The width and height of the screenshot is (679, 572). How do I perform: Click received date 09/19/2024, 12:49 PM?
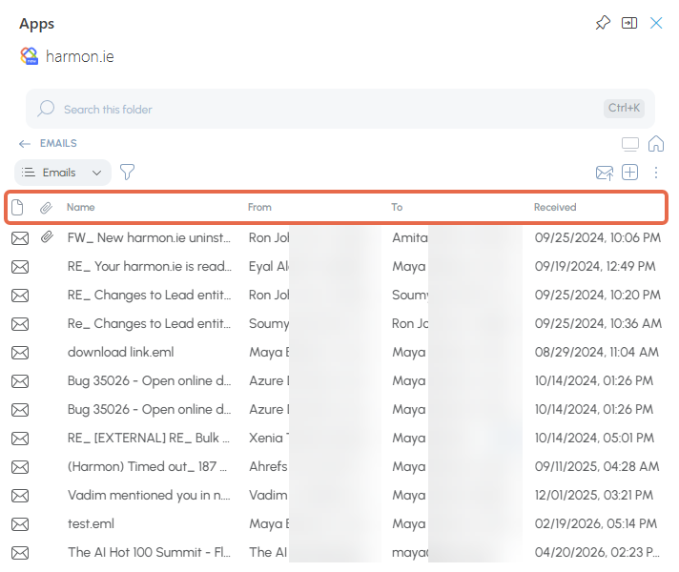(x=595, y=266)
